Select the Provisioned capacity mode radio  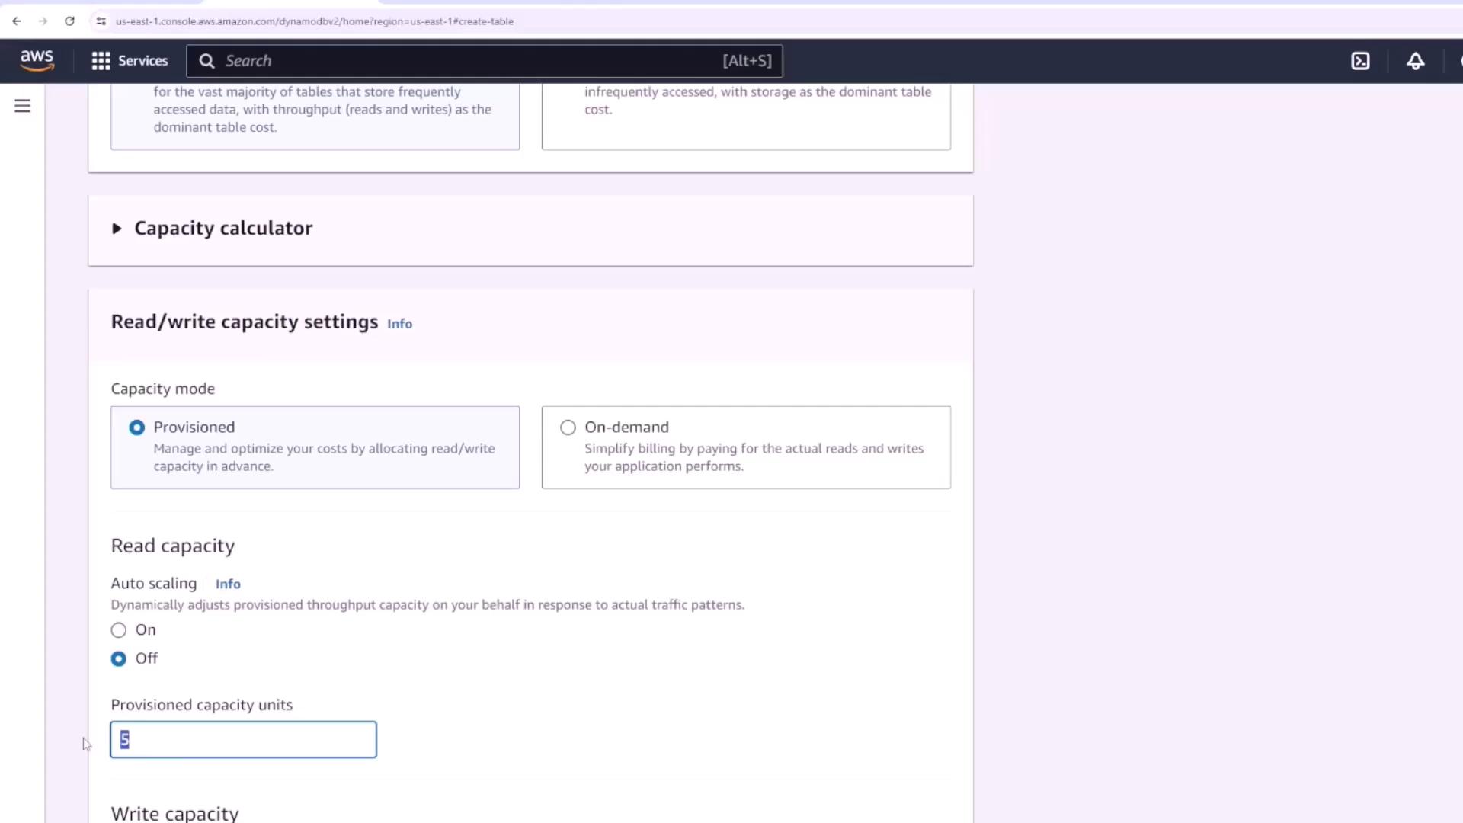(x=137, y=428)
